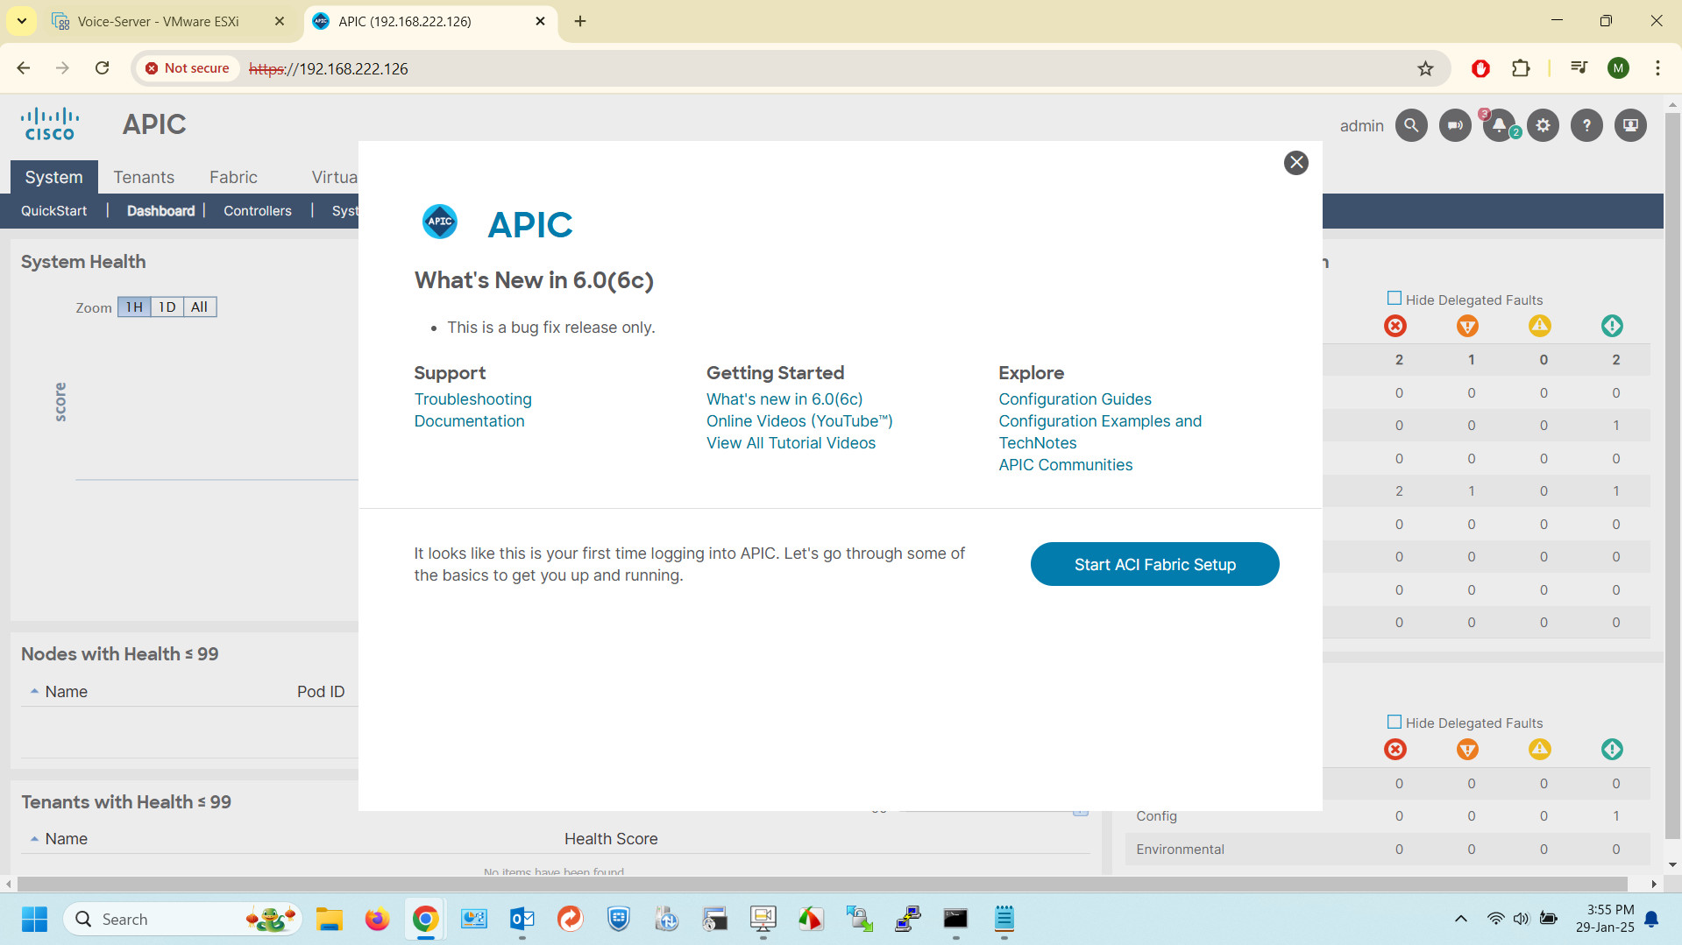
Task: Open a new browser tab
Action: pyautogui.click(x=579, y=22)
